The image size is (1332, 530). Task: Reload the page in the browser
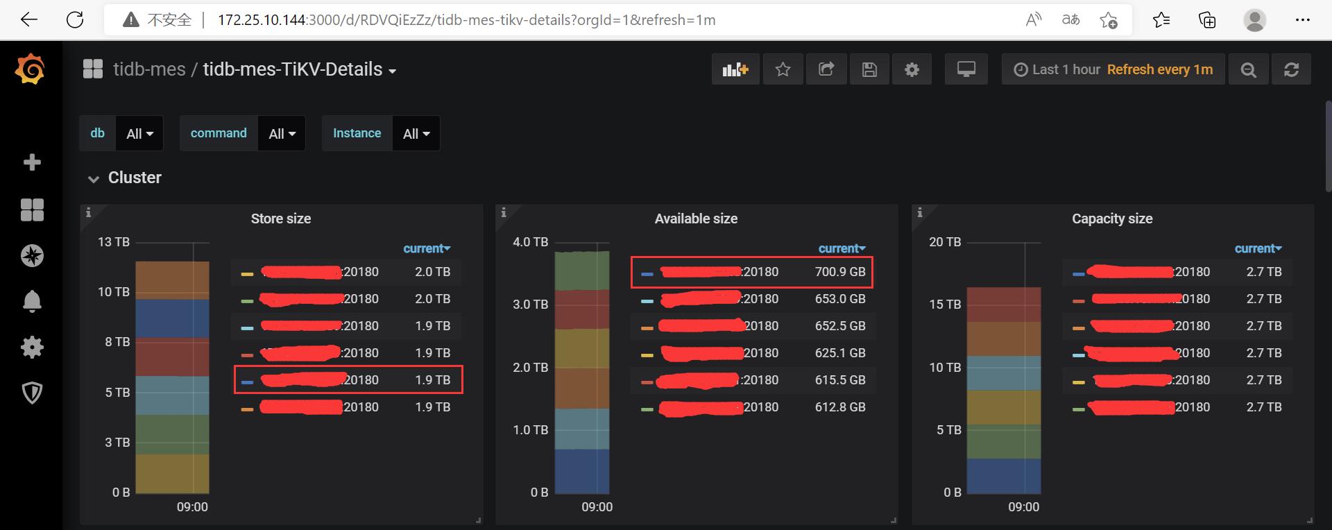coord(75,19)
